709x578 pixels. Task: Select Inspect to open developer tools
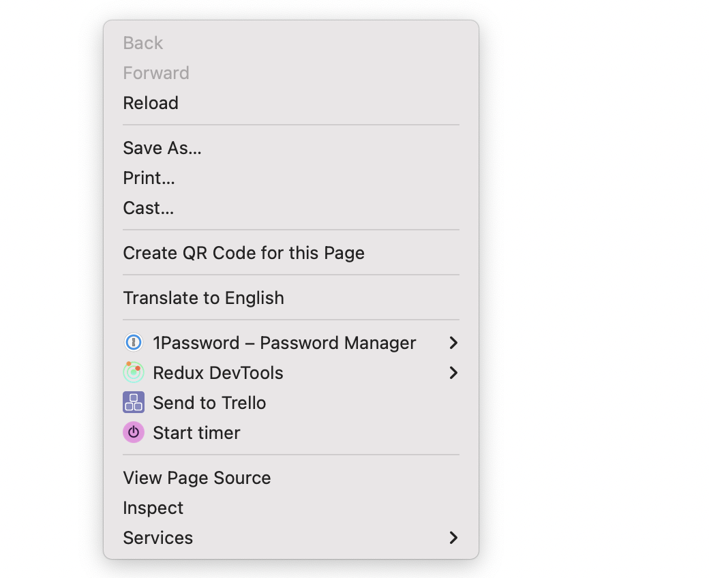click(153, 508)
